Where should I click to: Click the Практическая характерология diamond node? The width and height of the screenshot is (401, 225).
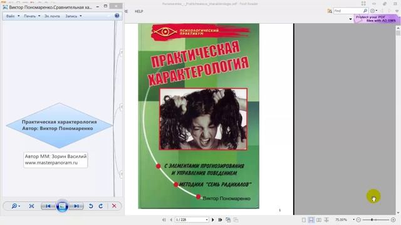coord(59,125)
